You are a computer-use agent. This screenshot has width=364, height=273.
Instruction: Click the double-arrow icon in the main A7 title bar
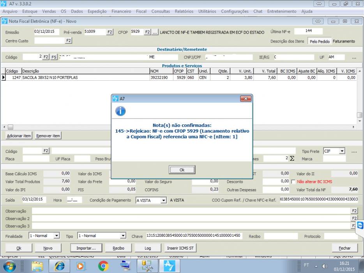point(319,4)
